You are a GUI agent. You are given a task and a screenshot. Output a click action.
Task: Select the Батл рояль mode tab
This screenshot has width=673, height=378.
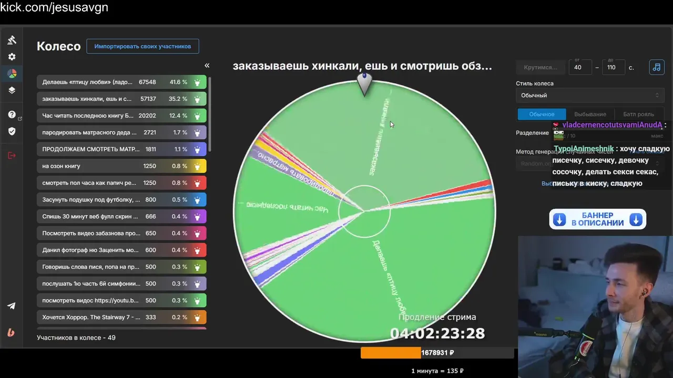(639, 114)
